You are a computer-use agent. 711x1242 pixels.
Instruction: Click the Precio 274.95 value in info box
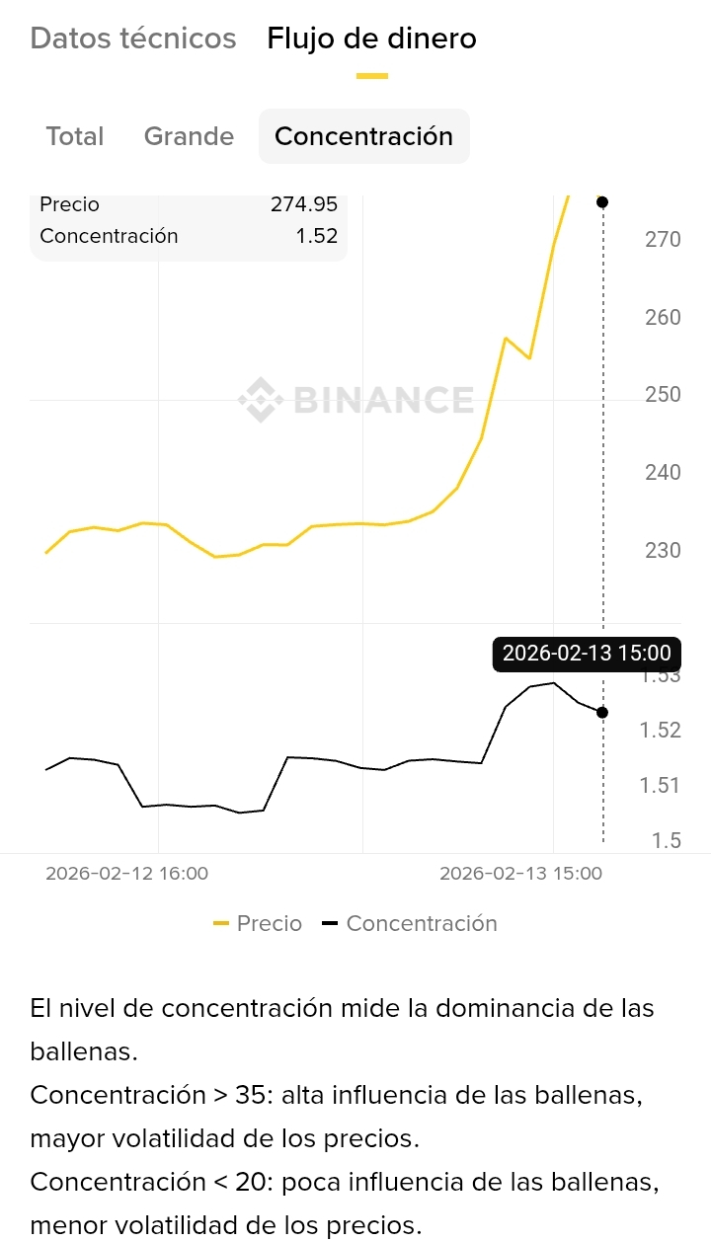coord(304,204)
